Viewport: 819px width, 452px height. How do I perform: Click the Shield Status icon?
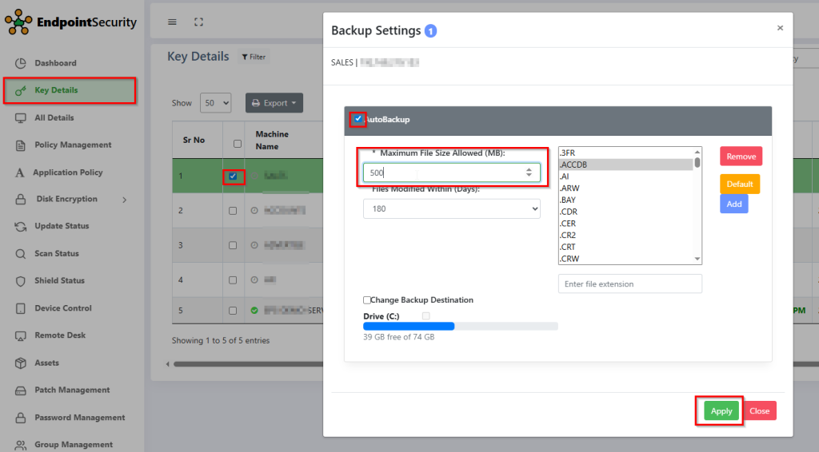[x=21, y=281]
